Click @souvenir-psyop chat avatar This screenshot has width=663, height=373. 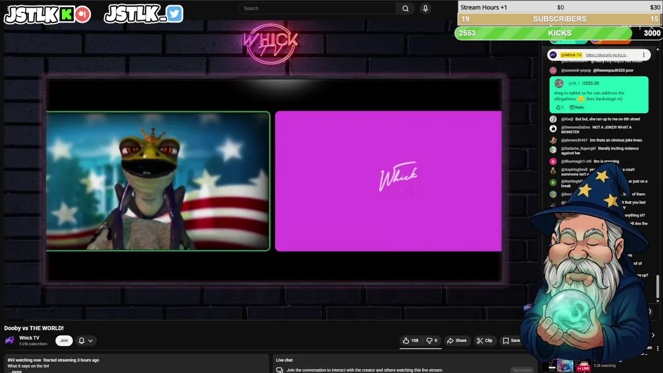click(x=553, y=70)
